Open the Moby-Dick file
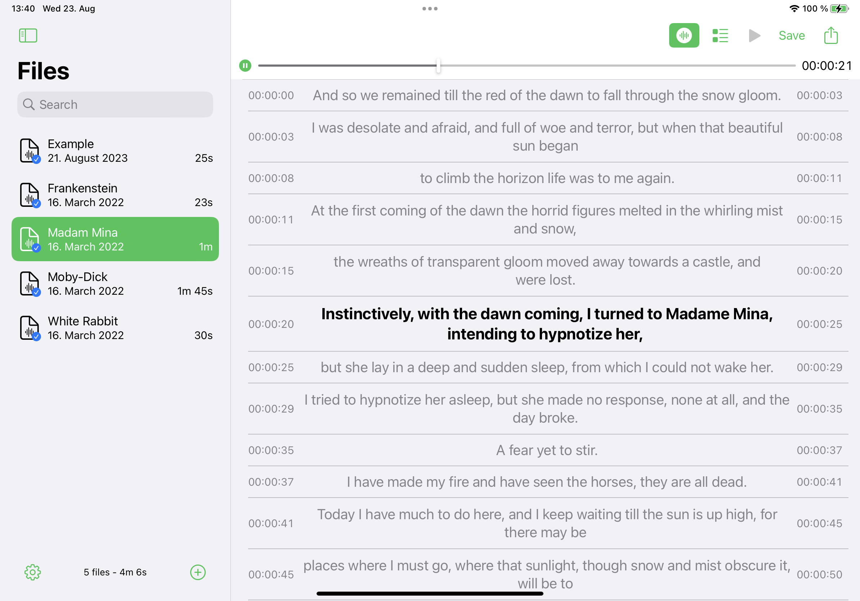 pos(115,284)
